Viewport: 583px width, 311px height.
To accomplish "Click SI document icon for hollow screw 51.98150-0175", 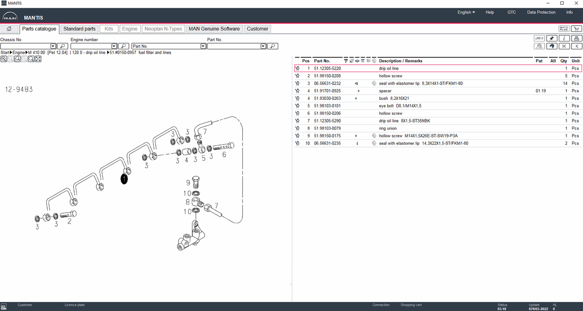I will click(x=374, y=136).
